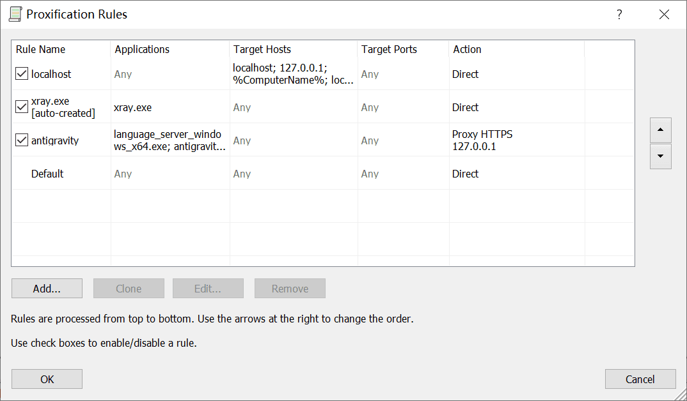Move the selected rule up with the arrow
This screenshot has width=687, height=401.
(x=660, y=130)
